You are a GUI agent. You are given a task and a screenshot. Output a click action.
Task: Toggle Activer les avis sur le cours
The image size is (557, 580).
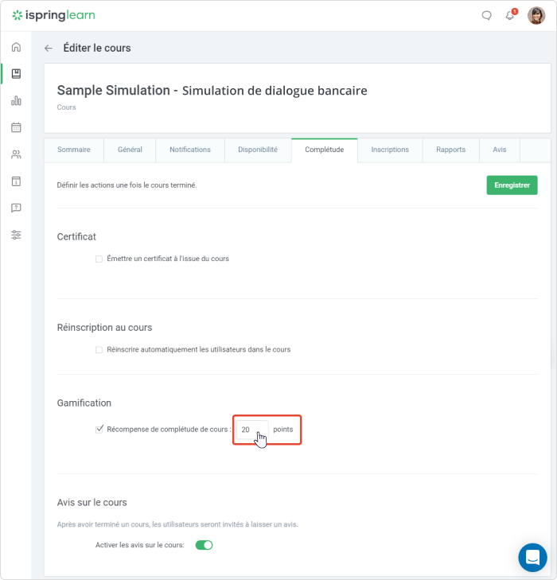(x=204, y=545)
